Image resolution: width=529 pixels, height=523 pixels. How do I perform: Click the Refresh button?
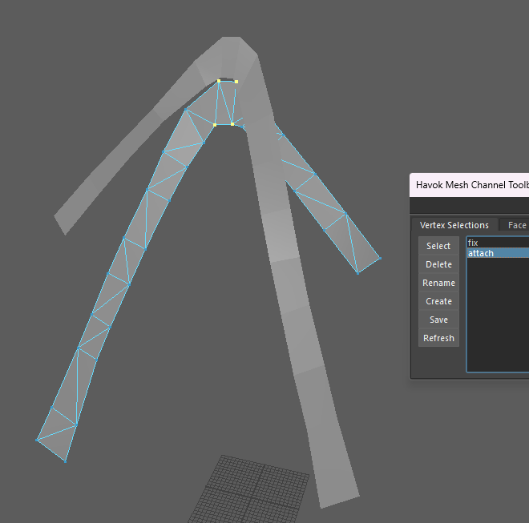click(438, 338)
